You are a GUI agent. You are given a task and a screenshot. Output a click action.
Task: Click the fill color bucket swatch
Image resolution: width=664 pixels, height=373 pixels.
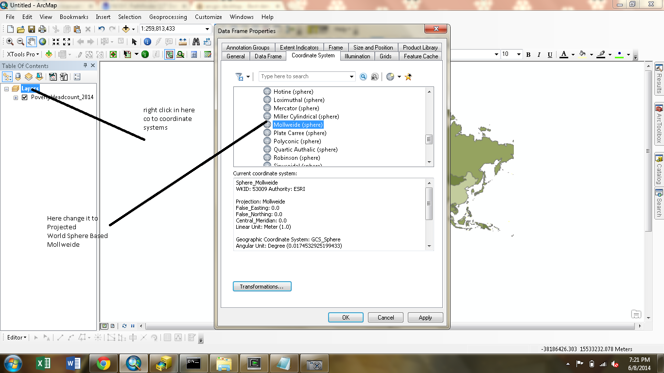click(582, 54)
